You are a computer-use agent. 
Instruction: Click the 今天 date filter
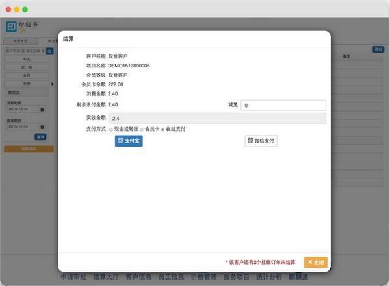click(28, 59)
